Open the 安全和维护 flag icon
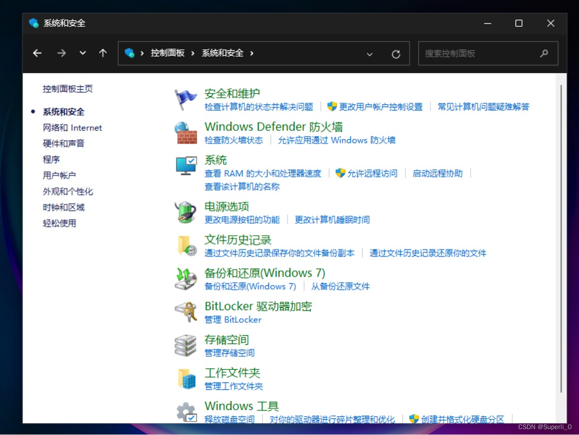Viewport: 579px width, 435px height. (x=185, y=99)
